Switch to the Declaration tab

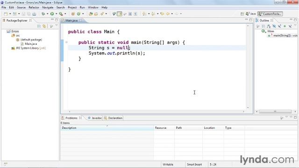point(113,118)
